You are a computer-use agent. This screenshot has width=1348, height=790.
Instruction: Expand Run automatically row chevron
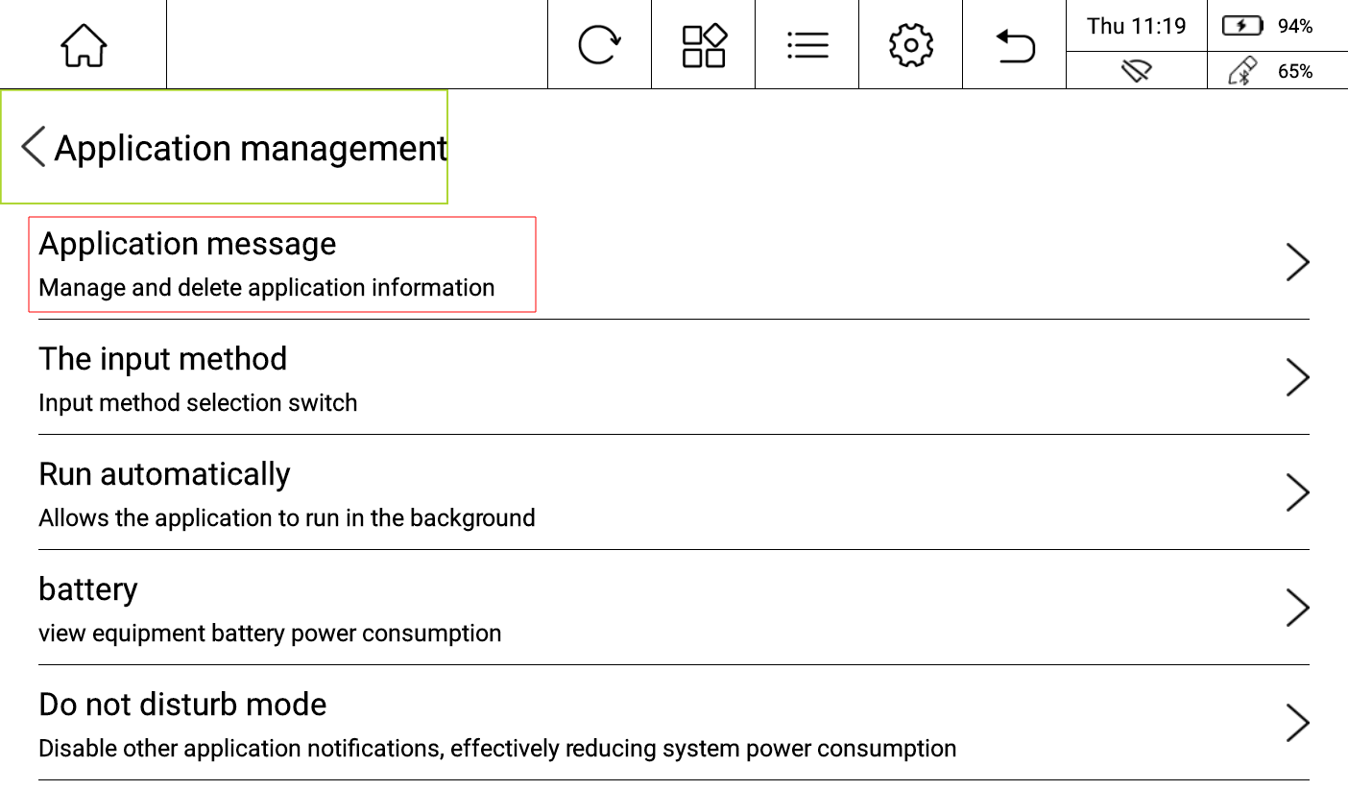[x=1297, y=493]
